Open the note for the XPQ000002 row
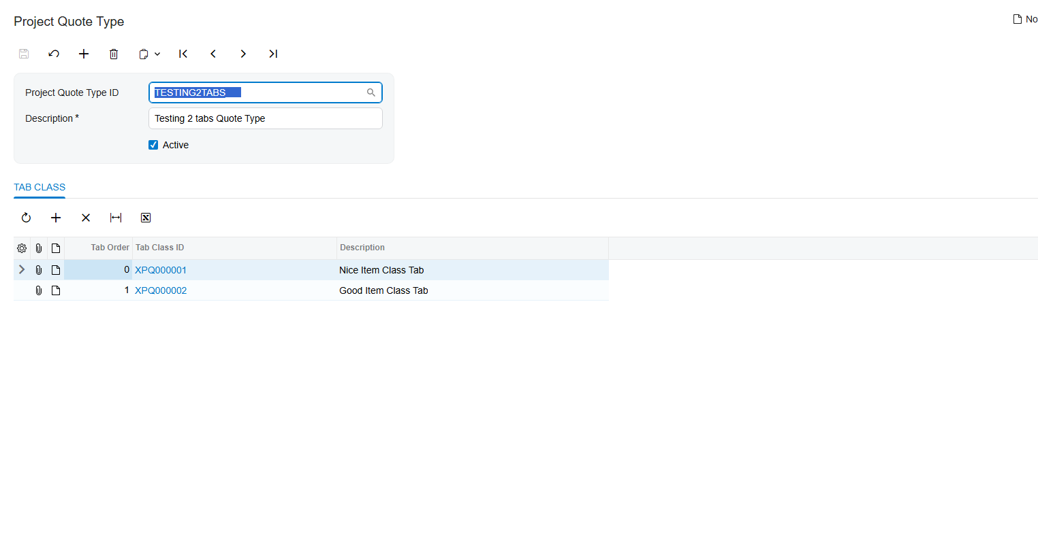Screen dimensions: 1038x555 [x=56, y=290]
